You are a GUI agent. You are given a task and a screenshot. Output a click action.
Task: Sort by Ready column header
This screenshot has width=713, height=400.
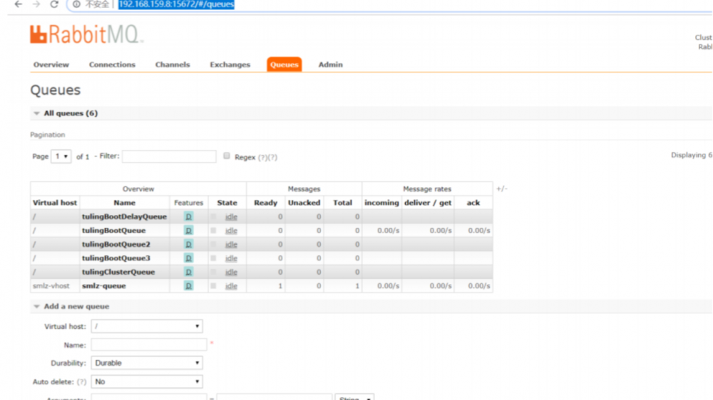(x=265, y=203)
